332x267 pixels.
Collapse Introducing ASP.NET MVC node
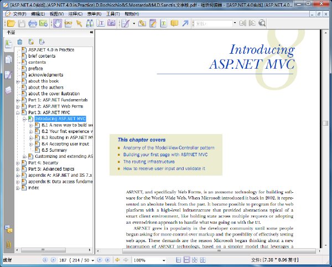(x=24, y=119)
